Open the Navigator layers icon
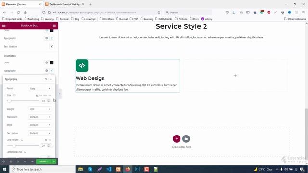 point(11,161)
